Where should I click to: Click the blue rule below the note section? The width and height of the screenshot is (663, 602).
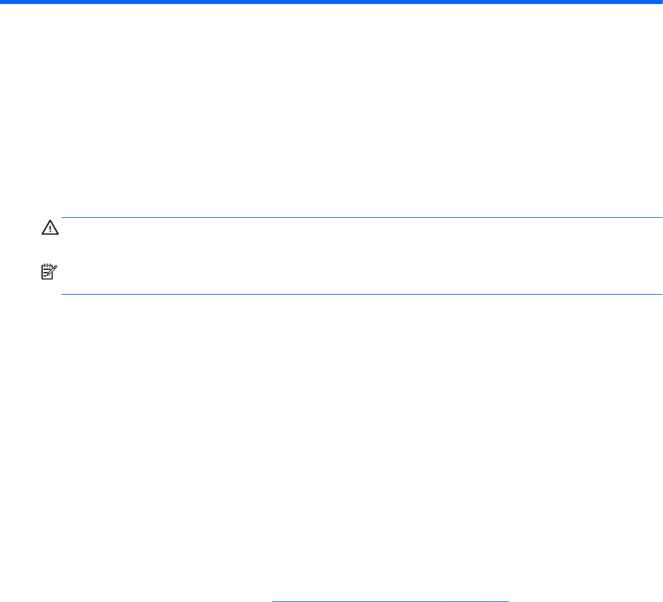362,294
